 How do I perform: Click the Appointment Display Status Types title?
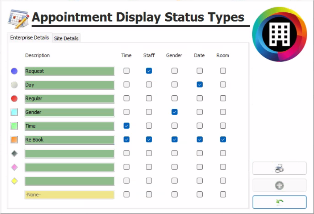point(138,17)
